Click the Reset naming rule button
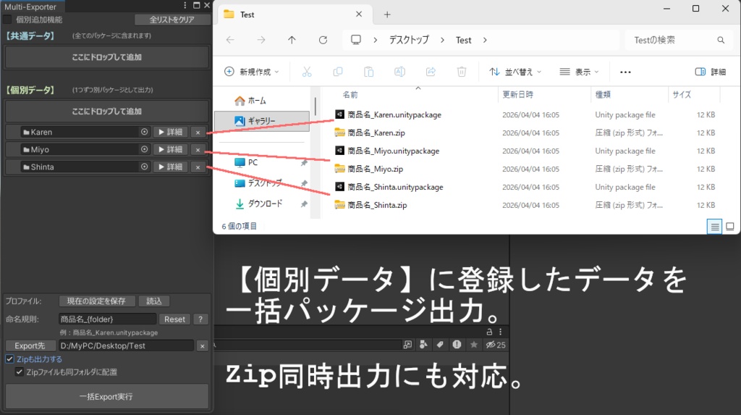The height and width of the screenshot is (415, 741). (174, 319)
